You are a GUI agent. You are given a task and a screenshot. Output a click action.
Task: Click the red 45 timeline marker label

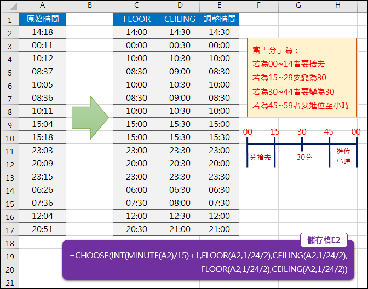329,132
